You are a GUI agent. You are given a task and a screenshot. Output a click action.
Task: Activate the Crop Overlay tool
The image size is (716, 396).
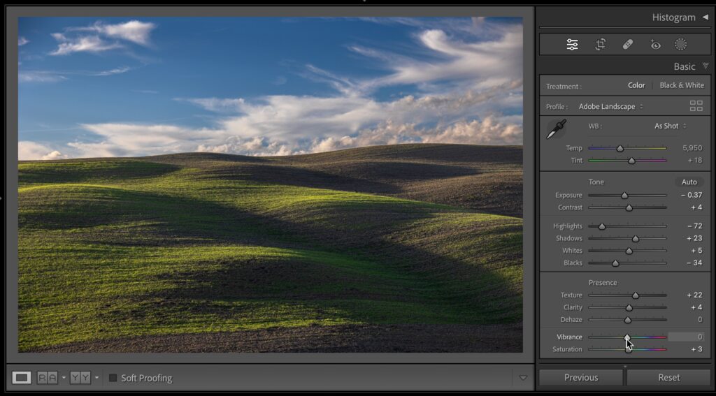pyautogui.click(x=600, y=45)
